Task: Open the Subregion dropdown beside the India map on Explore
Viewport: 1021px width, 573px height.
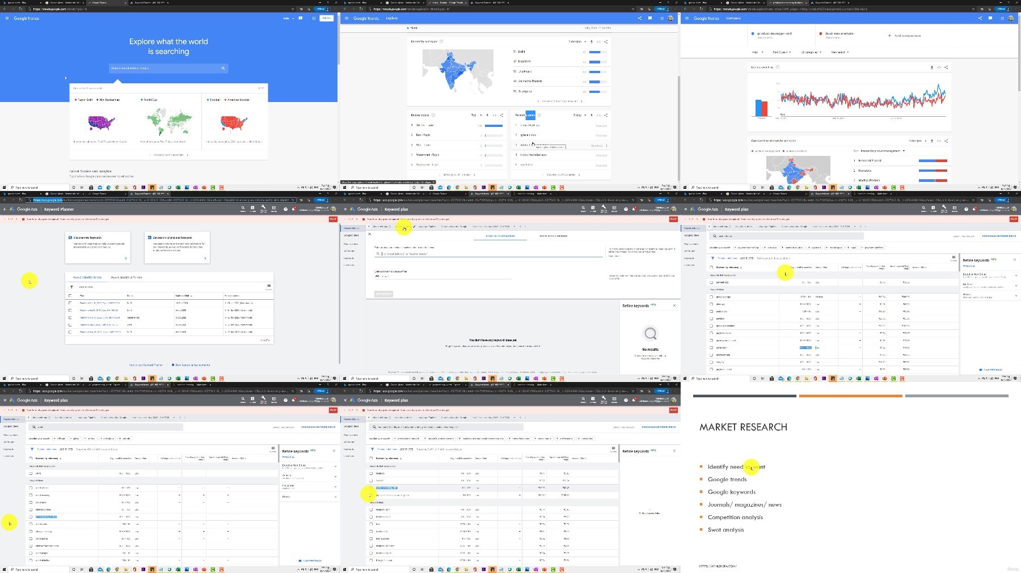Action: (x=577, y=41)
